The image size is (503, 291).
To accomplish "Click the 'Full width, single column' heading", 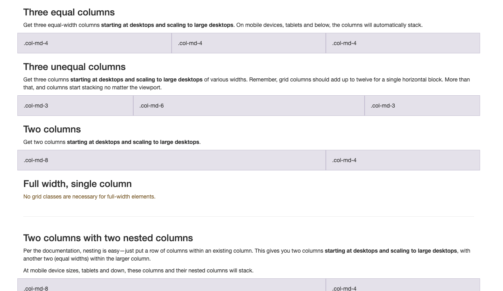I will tap(78, 184).
